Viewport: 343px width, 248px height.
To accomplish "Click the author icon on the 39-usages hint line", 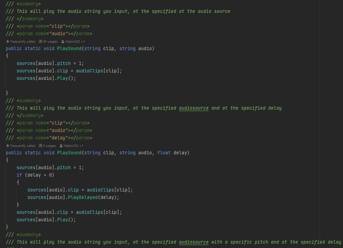I will point(63,42).
